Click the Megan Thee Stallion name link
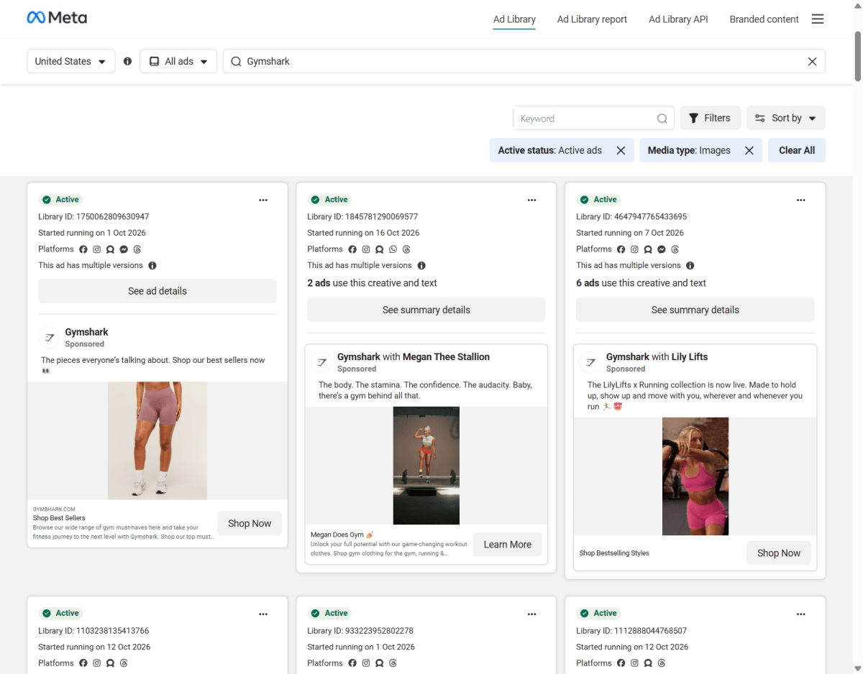The width and height of the screenshot is (863, 674). (x=446, y=356)
